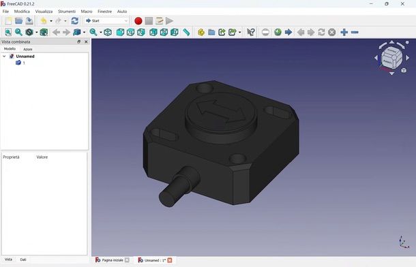Click the Fit all view icon
416x267 pixels.
pos(8,32)
